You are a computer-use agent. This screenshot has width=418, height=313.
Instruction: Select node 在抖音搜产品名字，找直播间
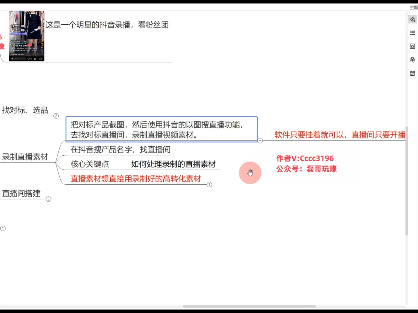click(x=120, y=150)
